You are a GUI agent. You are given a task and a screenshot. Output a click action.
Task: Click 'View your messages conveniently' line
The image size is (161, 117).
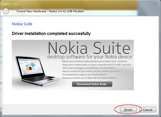point(88,68)
